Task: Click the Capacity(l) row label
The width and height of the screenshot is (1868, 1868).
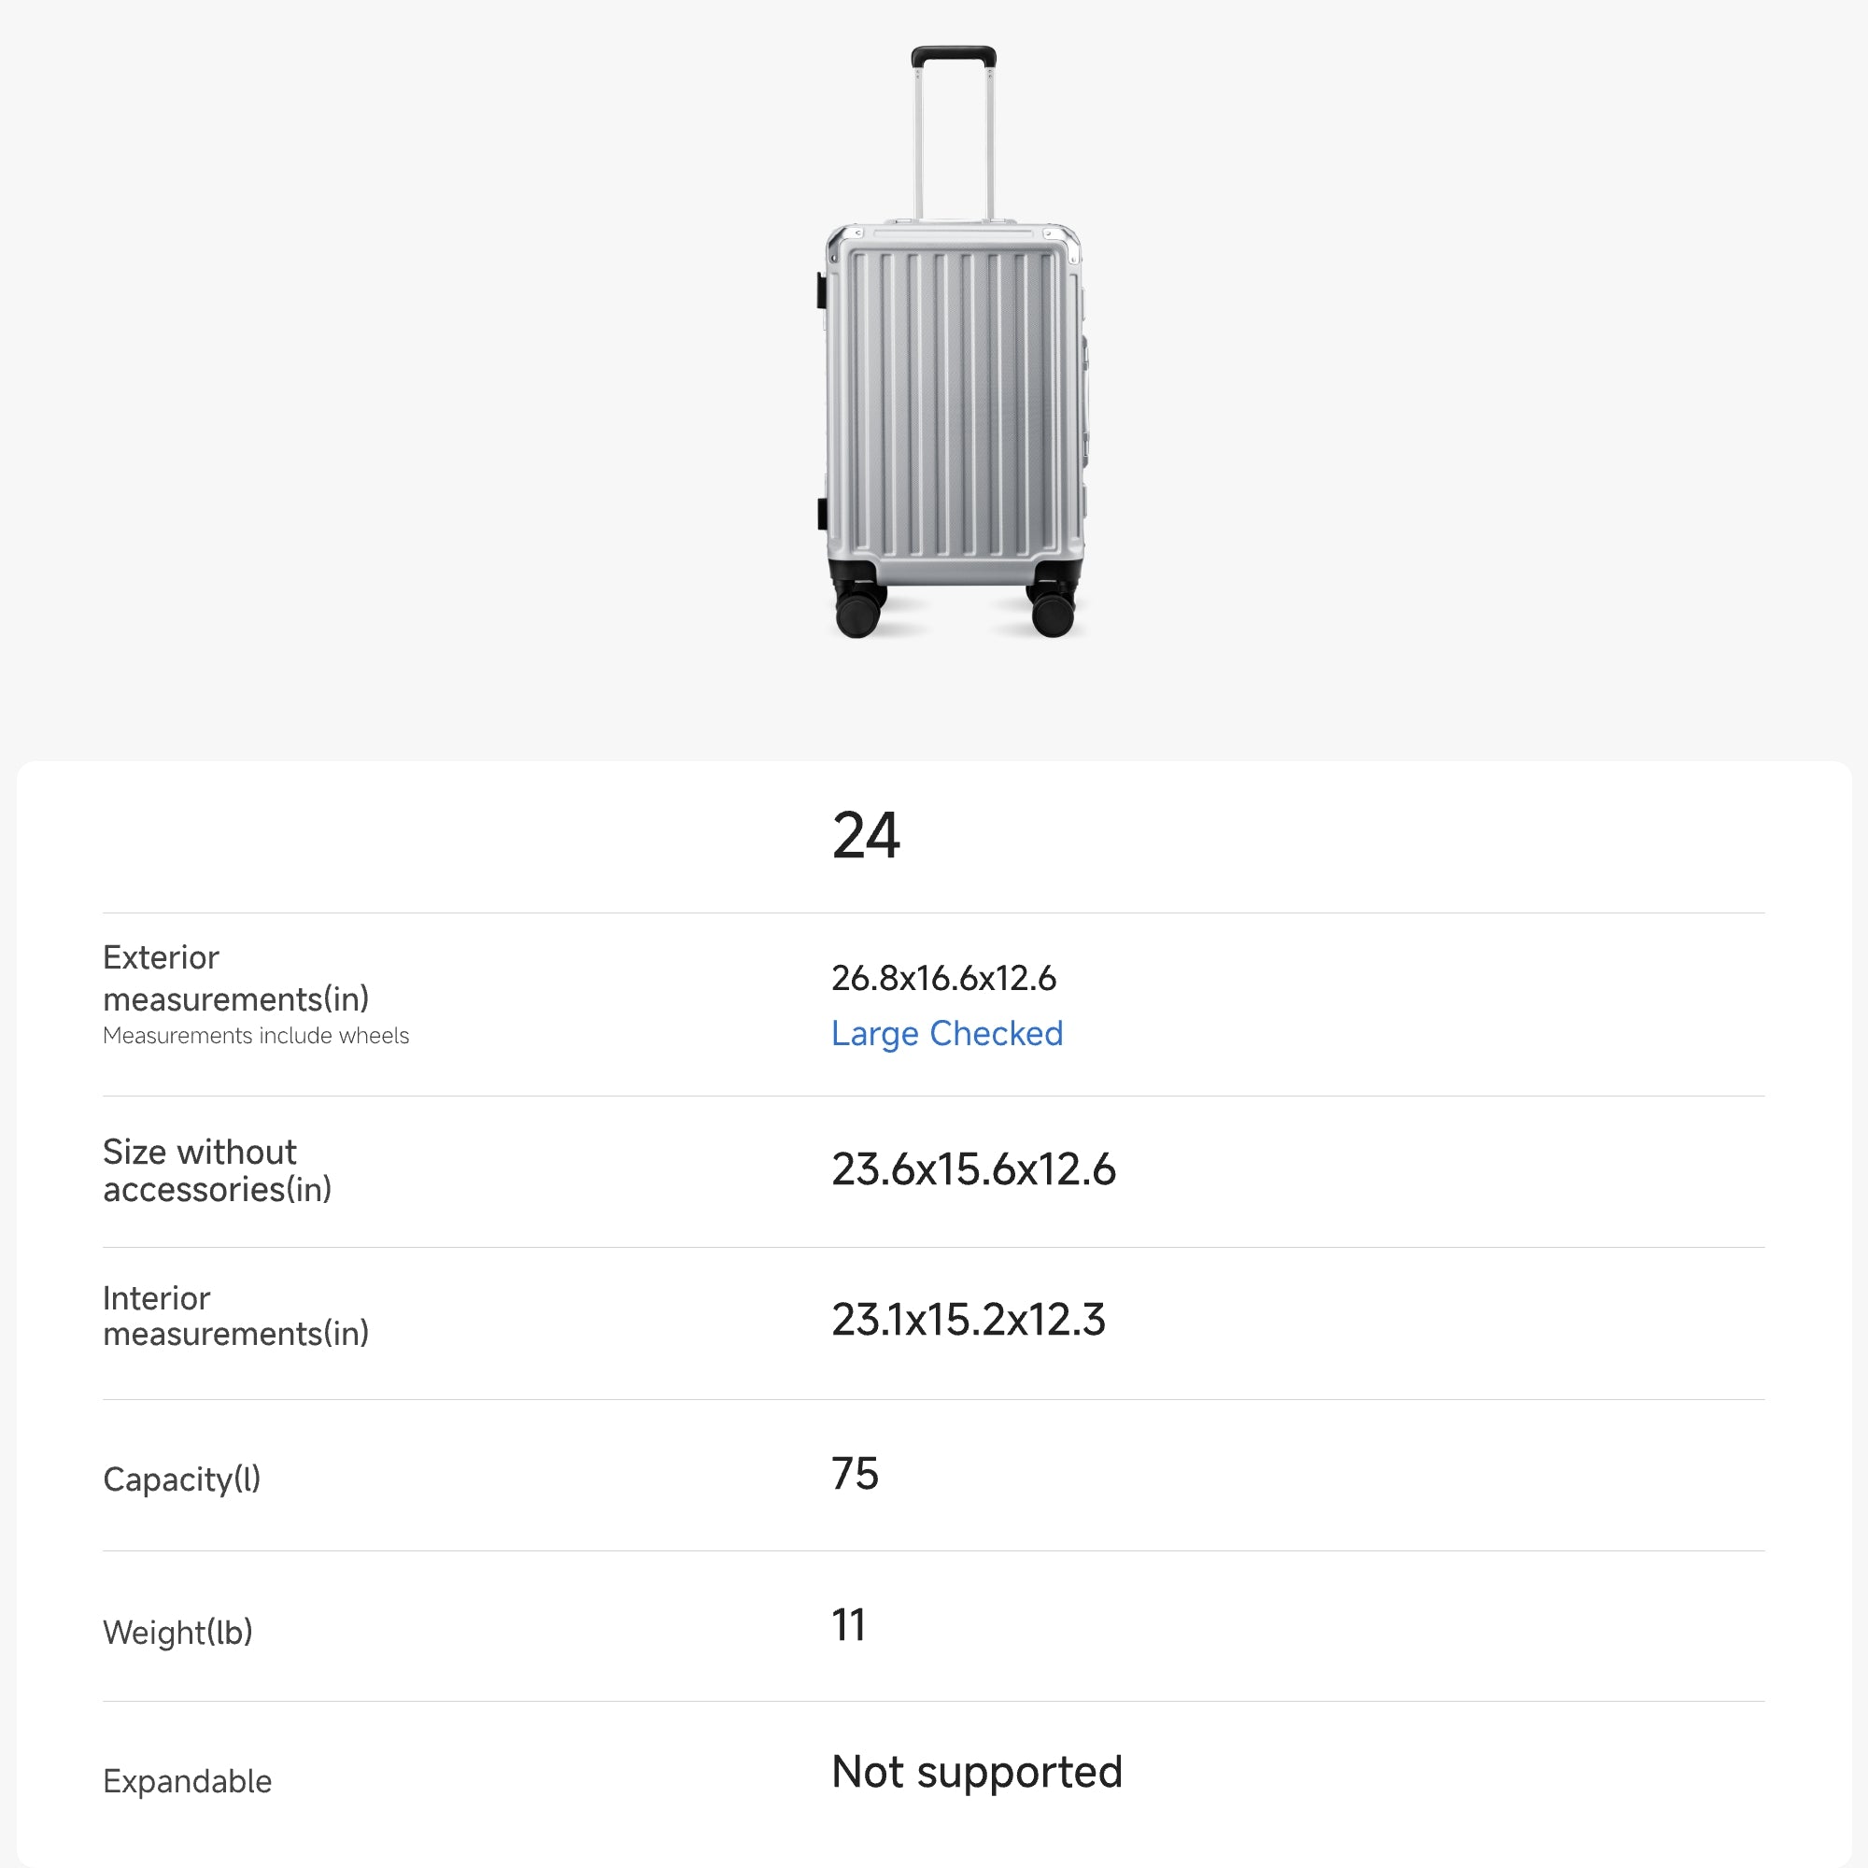Action: pos(182,1479)
